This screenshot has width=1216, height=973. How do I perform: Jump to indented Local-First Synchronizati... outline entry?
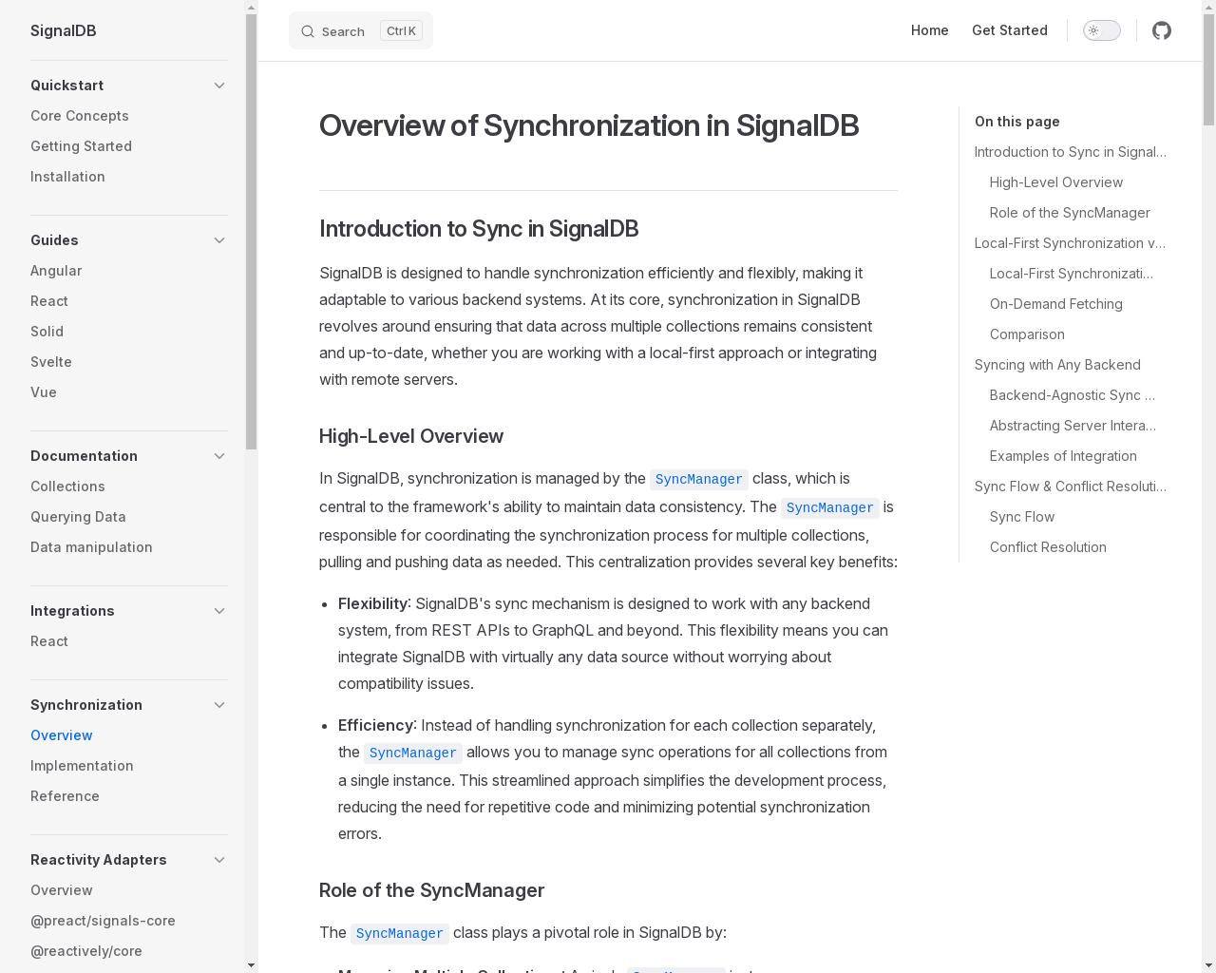(x=1072, y=274)
